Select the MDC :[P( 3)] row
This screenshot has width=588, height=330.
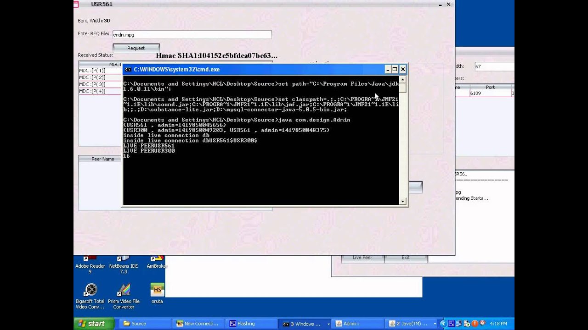(x=100, y=84)
